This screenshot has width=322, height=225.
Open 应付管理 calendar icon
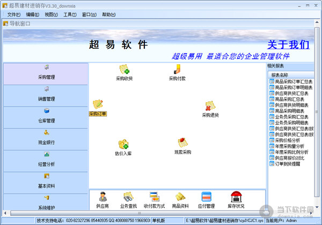click(207, 197)
